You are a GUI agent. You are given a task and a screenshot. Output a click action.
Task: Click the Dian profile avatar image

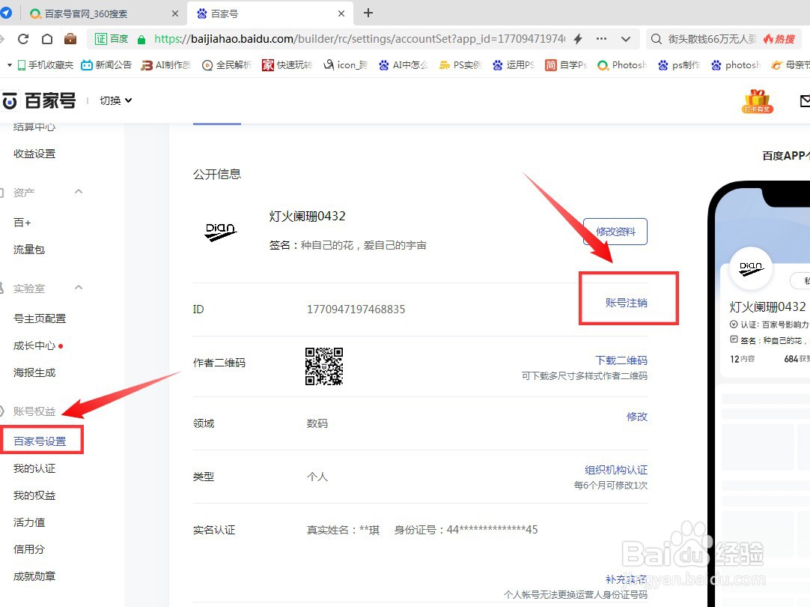click(x=221, y=231)
